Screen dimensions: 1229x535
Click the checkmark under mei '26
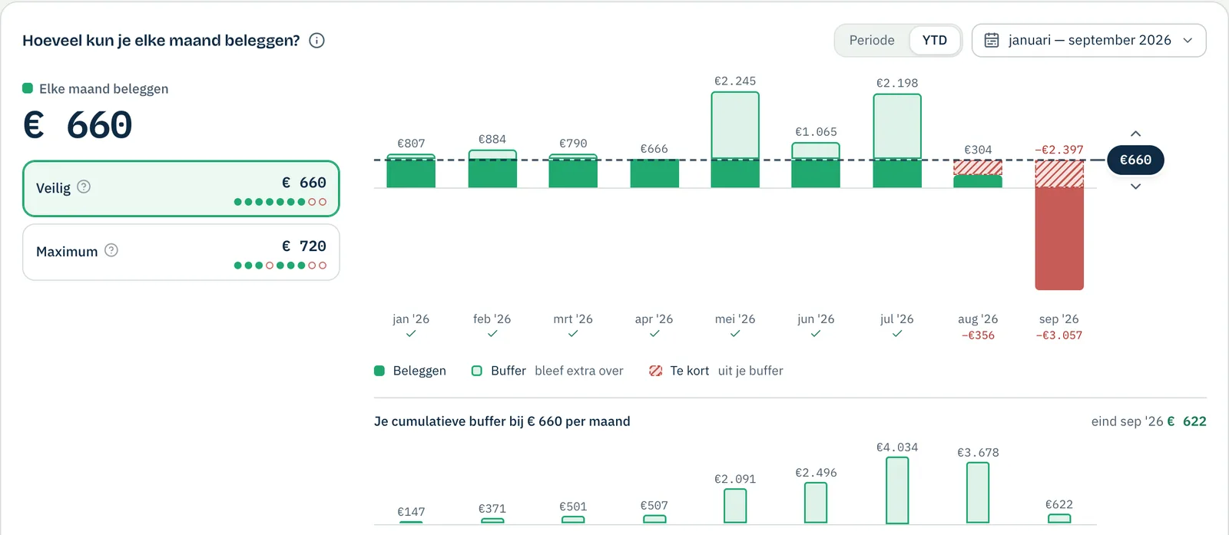[735, 334]
